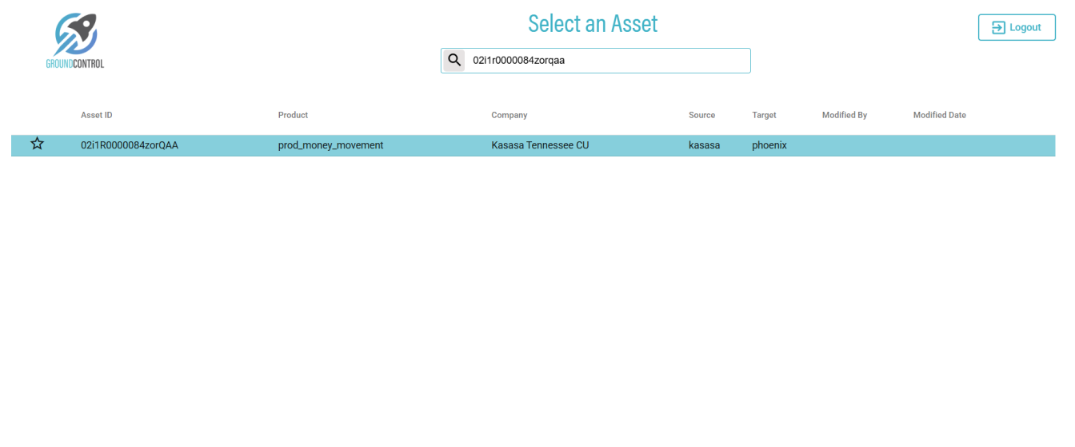Sort by the Source column header
The image size is (1075, 447).
[x=701, y=115]
